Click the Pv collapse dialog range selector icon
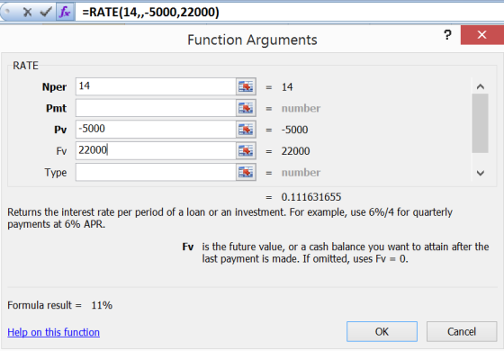Image resolution: width=504 pixels, height=351 pixels. 246,130
